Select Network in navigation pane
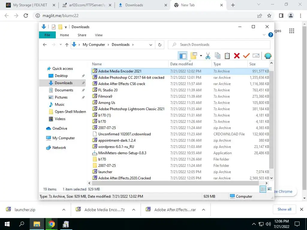This screenshot has width=307, height=230. click(59, 148)
